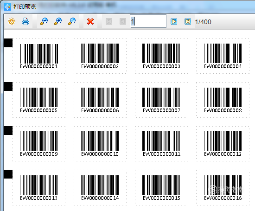
Task: Click the print preview app icon in title bar
Action: 7,7
